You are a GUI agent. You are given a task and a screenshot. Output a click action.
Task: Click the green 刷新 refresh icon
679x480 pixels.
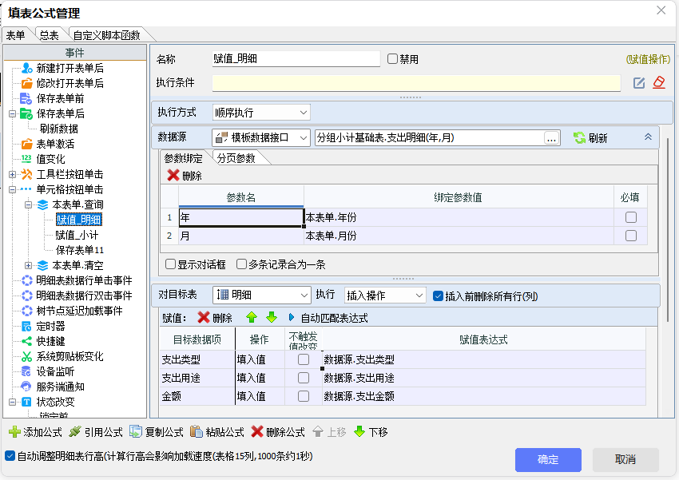[580, 138]
